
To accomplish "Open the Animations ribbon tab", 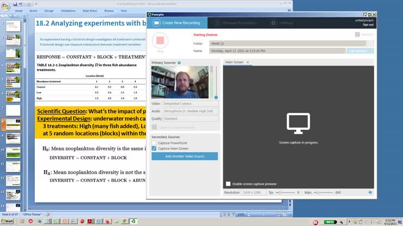I will (68, 11).
